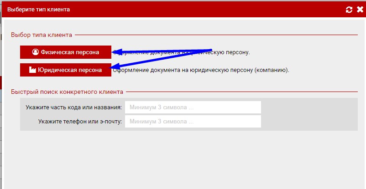Click the refresh icon in dialog header

click(x=349, y=9)
